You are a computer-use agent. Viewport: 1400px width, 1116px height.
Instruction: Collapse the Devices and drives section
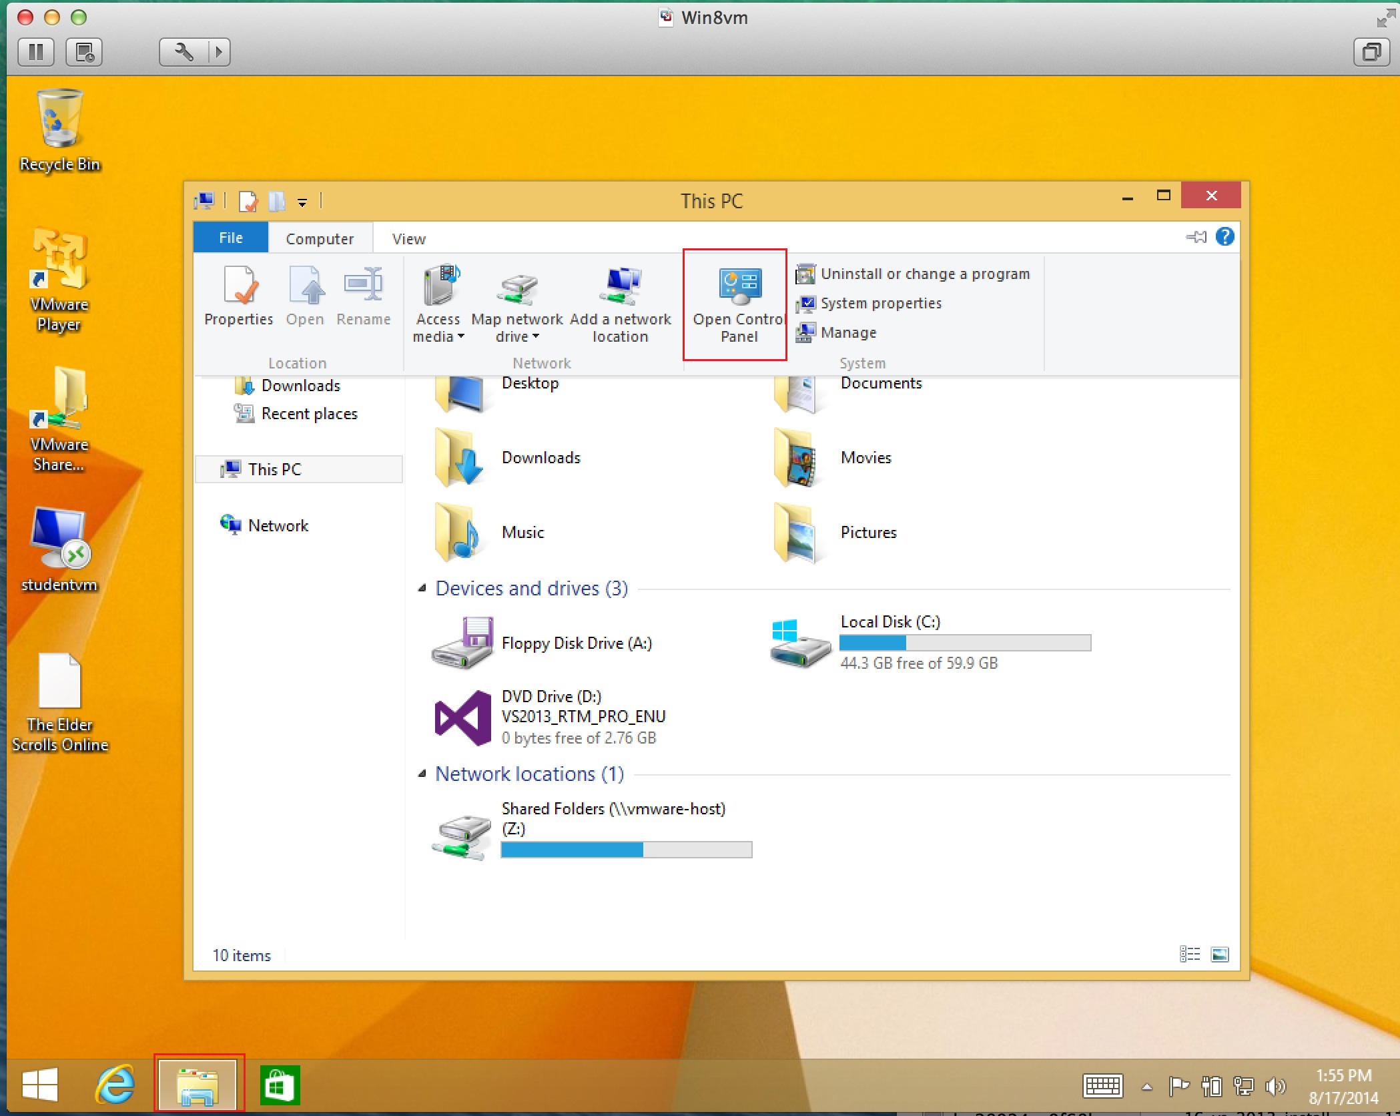click(x=422, y=588)
